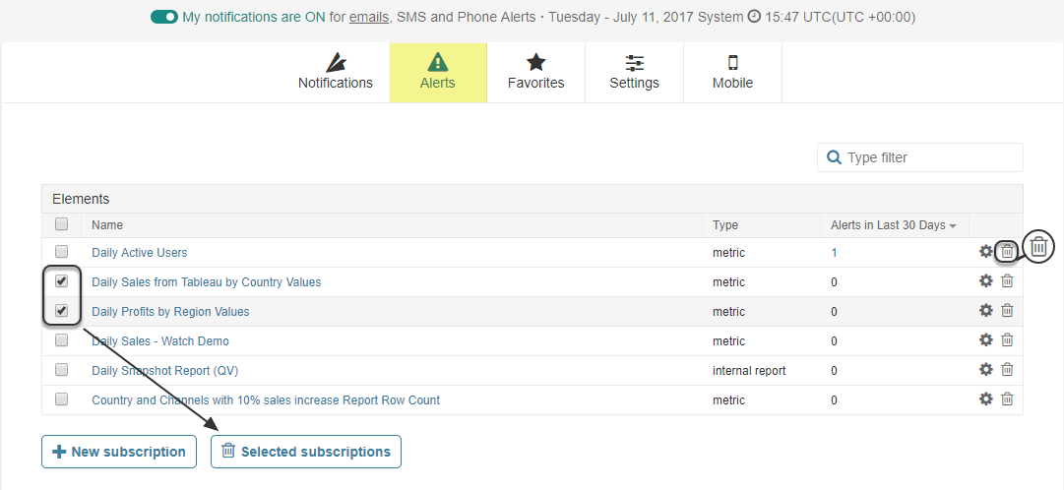Uncheck Daily Sales from Tableau by Country Values

62,281
